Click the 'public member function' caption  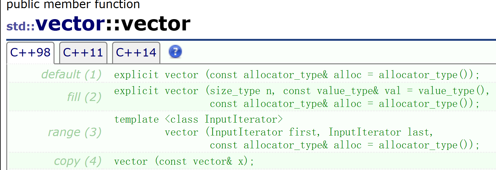pyautogui.click(x=73, y=4)
